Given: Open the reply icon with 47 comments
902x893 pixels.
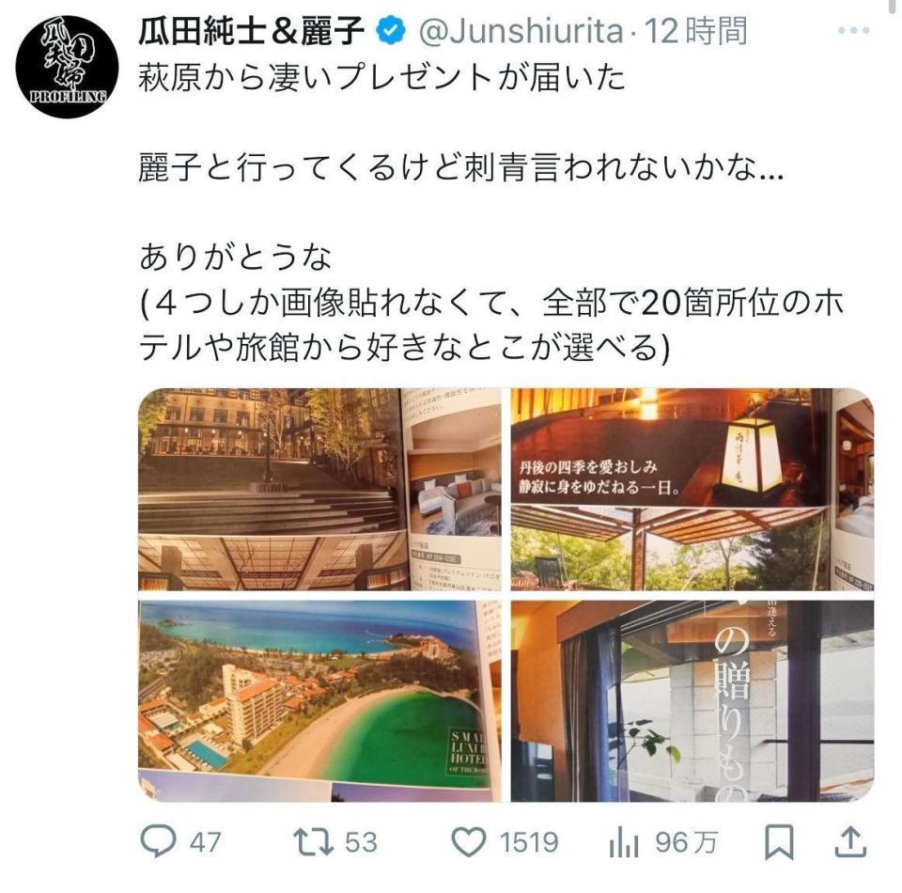Looking at the screenshot, I should tap(158, 841).
